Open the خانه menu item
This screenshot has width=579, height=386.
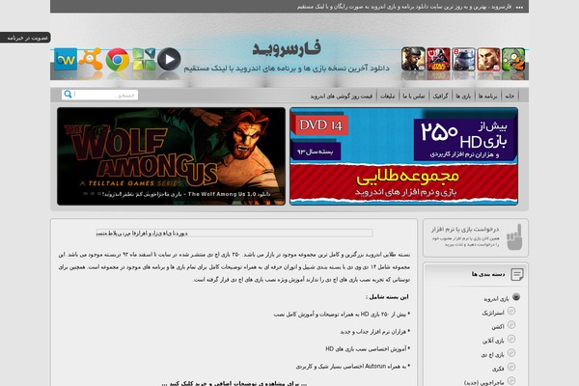point(510,96)
